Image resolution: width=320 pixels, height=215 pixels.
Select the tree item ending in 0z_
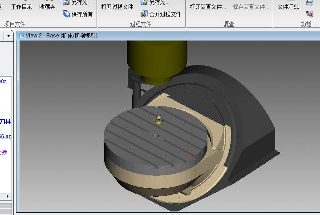click(5, 81)
